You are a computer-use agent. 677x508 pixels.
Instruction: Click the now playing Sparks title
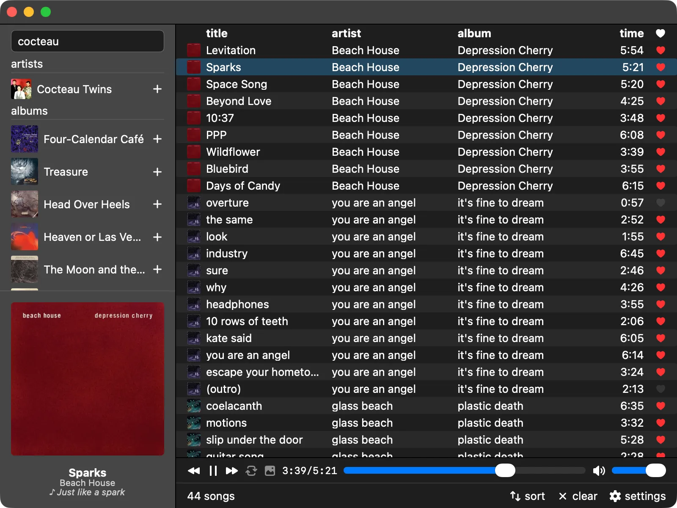point(88,473)
